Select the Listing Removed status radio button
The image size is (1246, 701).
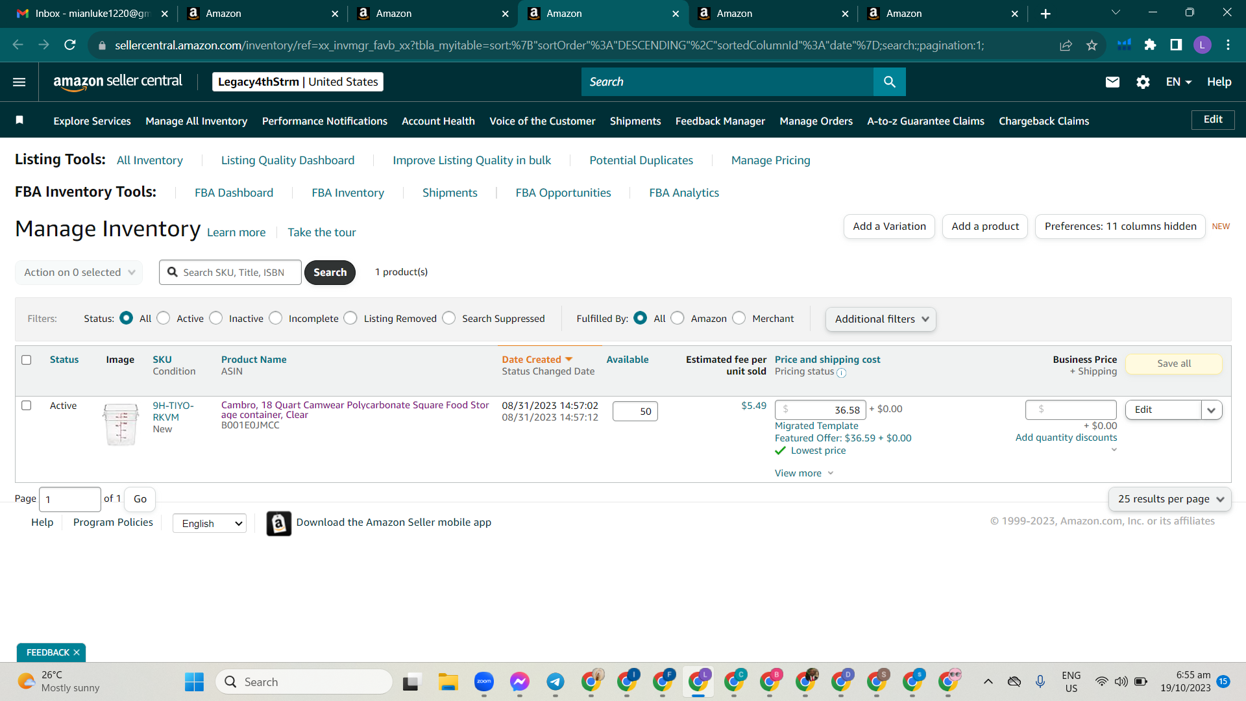coord(350,318)
